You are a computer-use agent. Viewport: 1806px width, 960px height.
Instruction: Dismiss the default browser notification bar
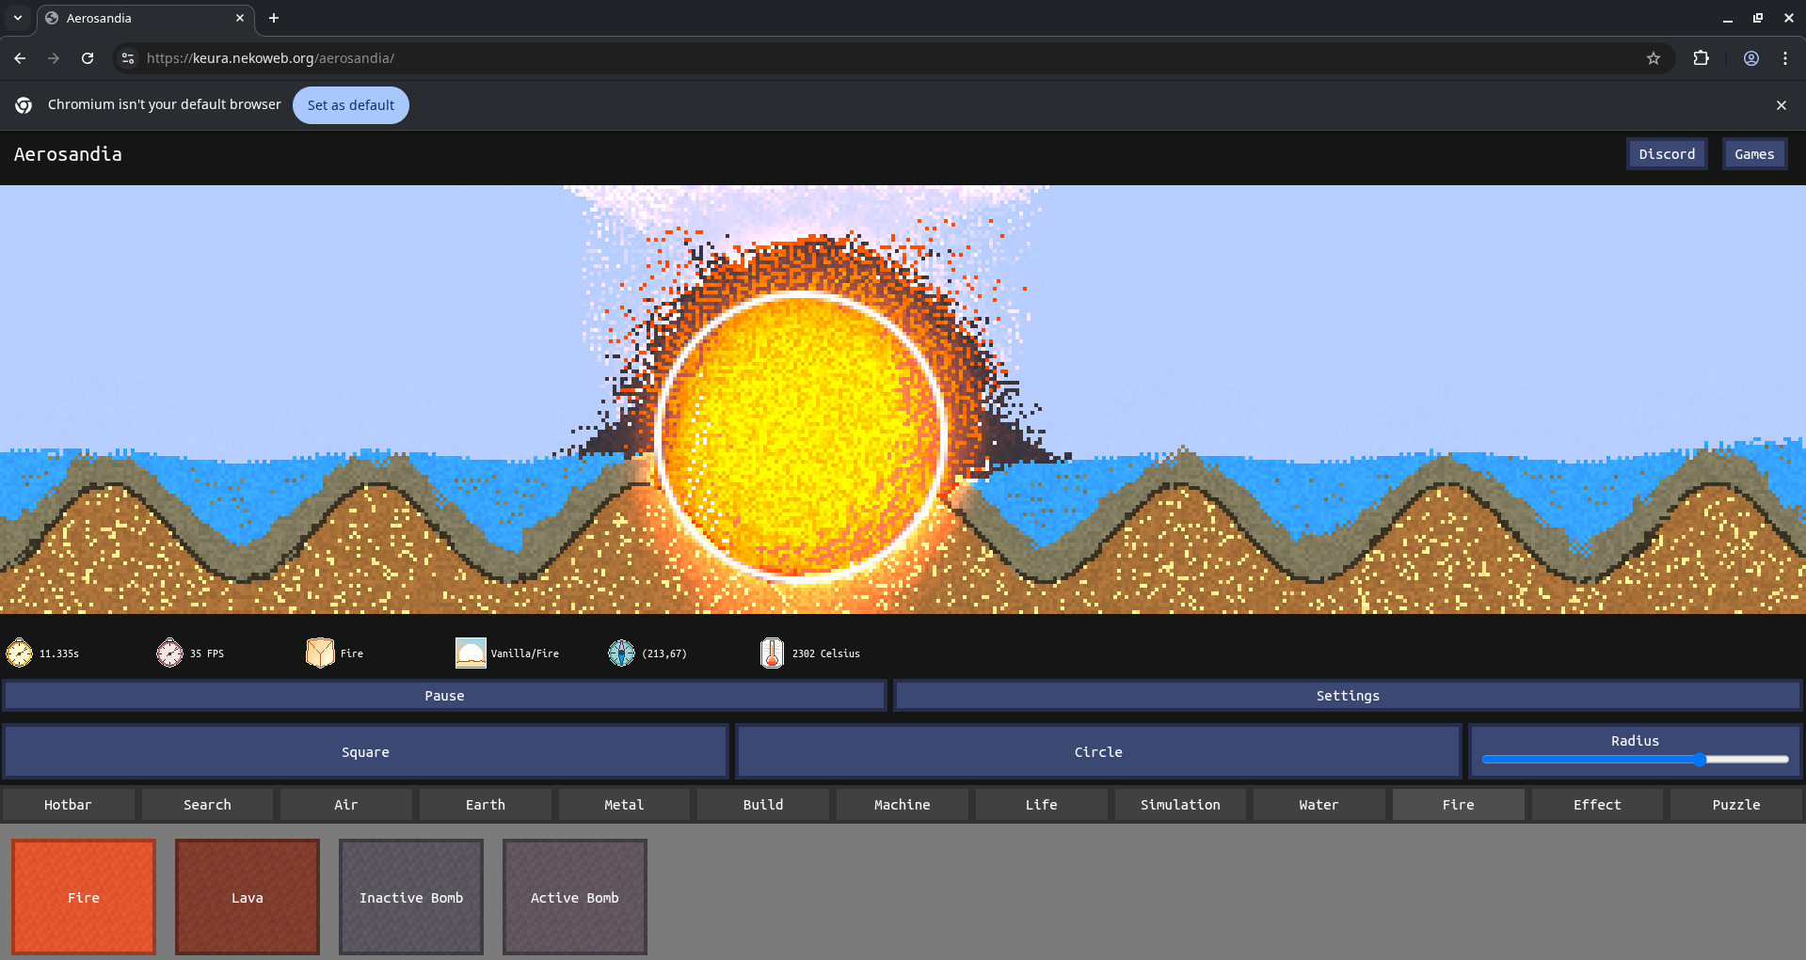(x=1782, y=105)
